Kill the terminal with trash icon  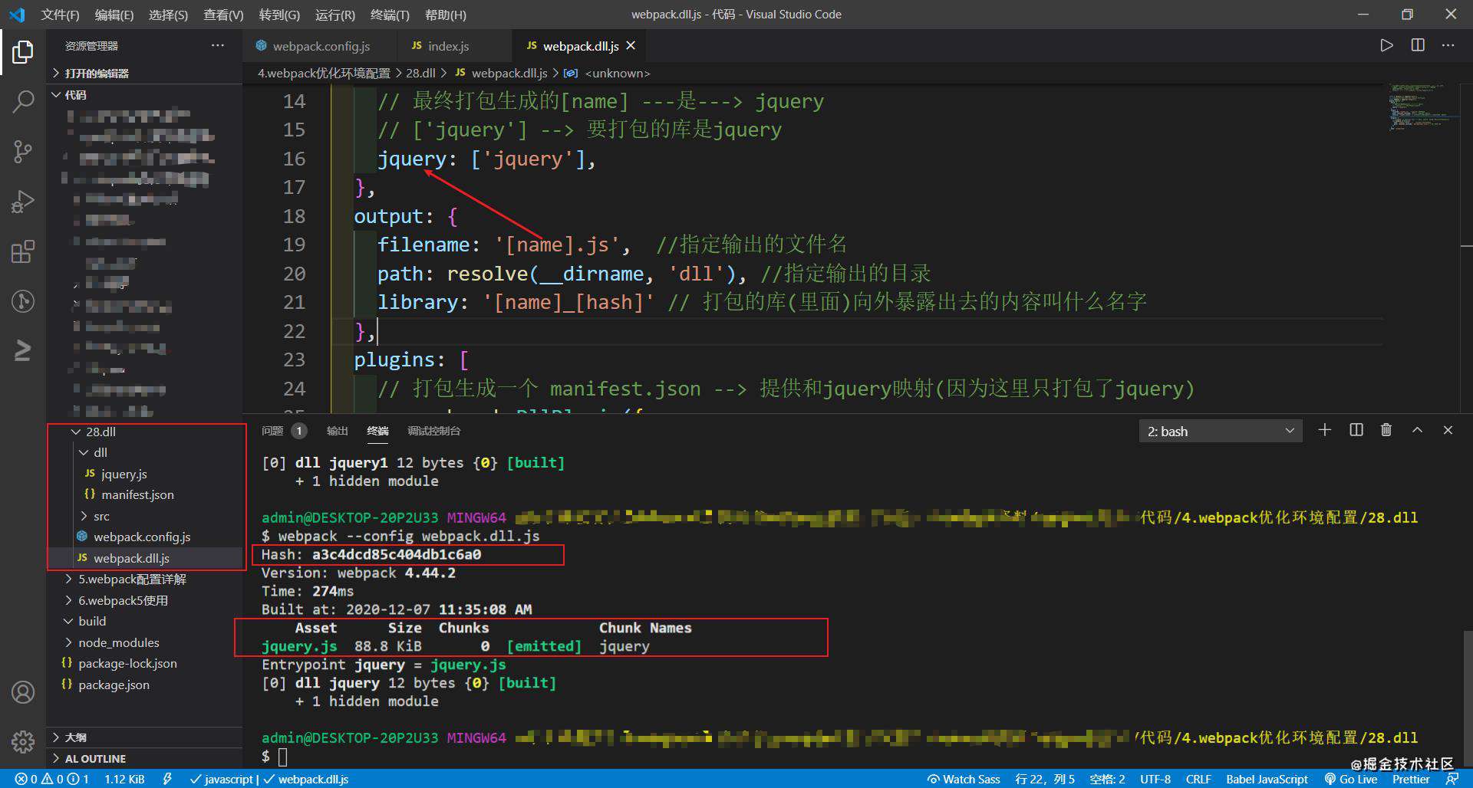(x=1386, y=430)
